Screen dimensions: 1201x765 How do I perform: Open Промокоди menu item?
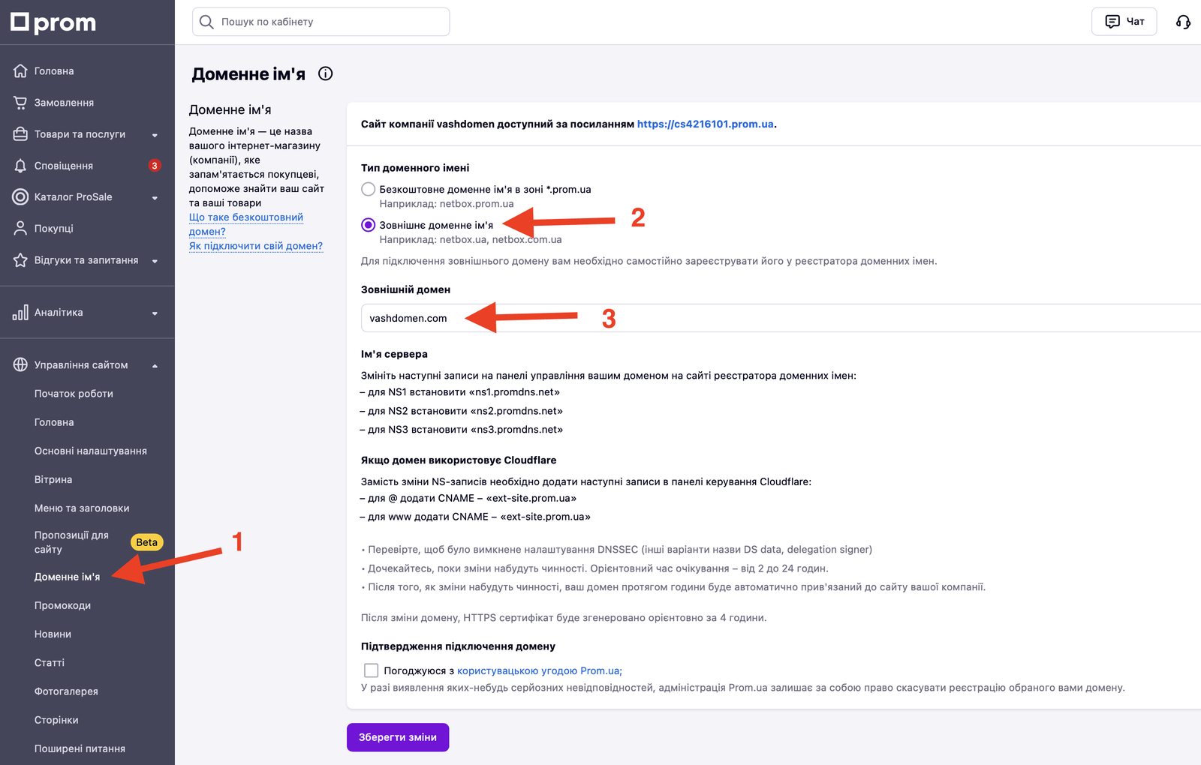pos(62,605)
